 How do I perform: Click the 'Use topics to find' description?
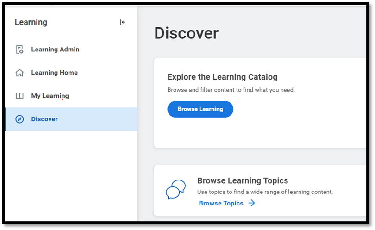coord(265,192)
